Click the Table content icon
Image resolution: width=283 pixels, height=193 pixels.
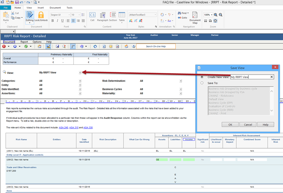[122, 15]
